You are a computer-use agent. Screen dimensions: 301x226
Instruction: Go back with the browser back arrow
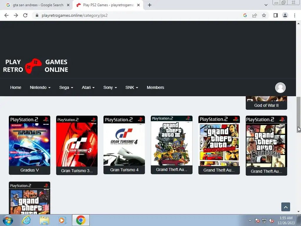6,15
